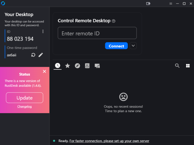Open the Accessible Devices tab
Screen dimensions: 194x145
pyautogui.click(x=97, y=66)
